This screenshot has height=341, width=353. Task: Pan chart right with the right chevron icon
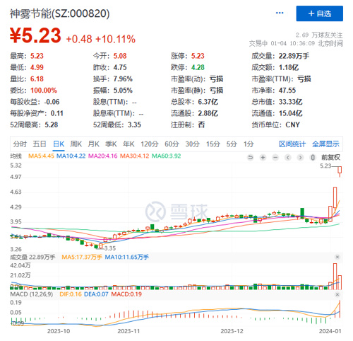(x=300, y=157)
